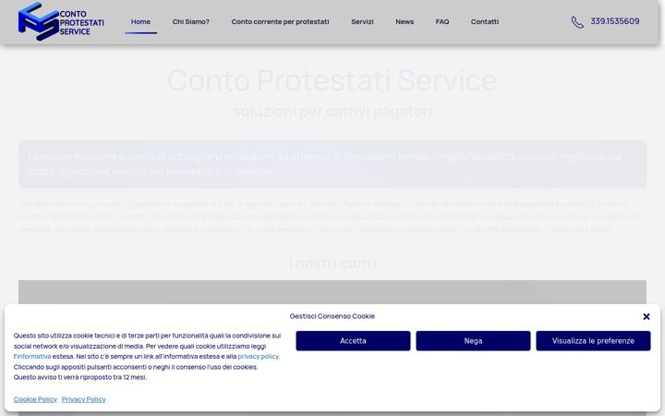
Task: Open the Privacy Policy footer link
Action: click(83, 399)
